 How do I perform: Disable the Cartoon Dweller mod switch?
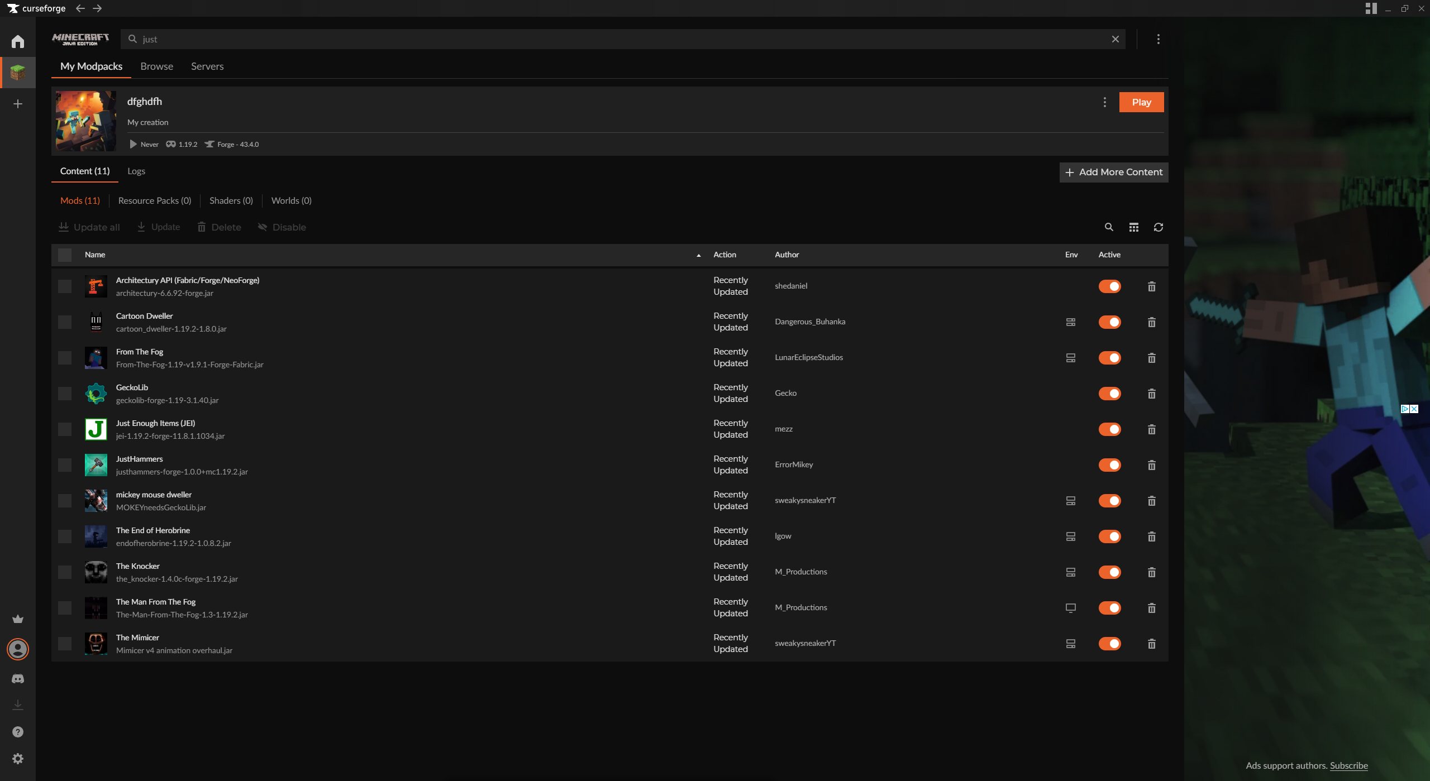pyautogui.click(x=1109, y=322)
